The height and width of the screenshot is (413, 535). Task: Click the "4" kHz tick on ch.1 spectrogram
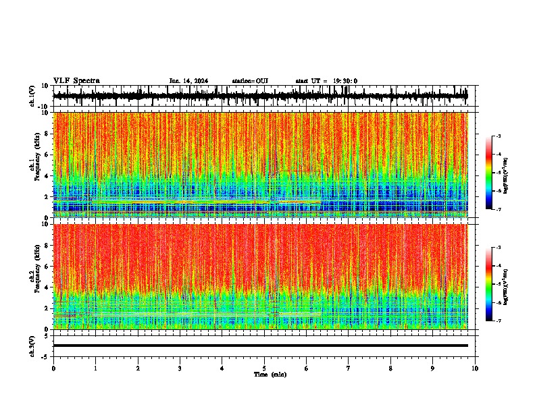(x=47, y=176)
